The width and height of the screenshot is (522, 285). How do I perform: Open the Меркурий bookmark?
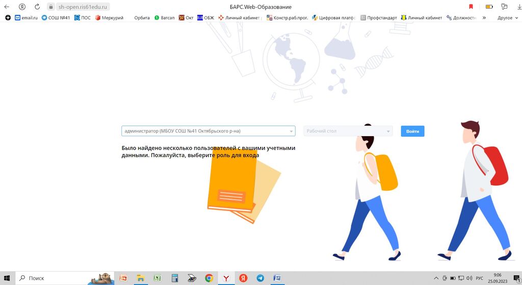(x=109, y=17)
